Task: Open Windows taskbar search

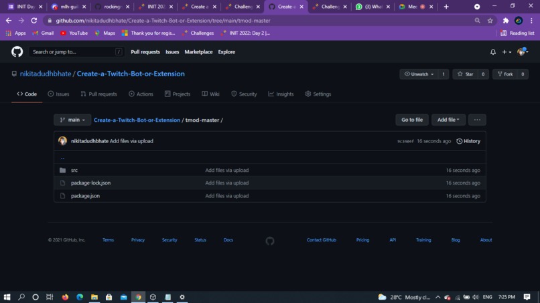Action: pyautogui.click(x=21, y=297)
